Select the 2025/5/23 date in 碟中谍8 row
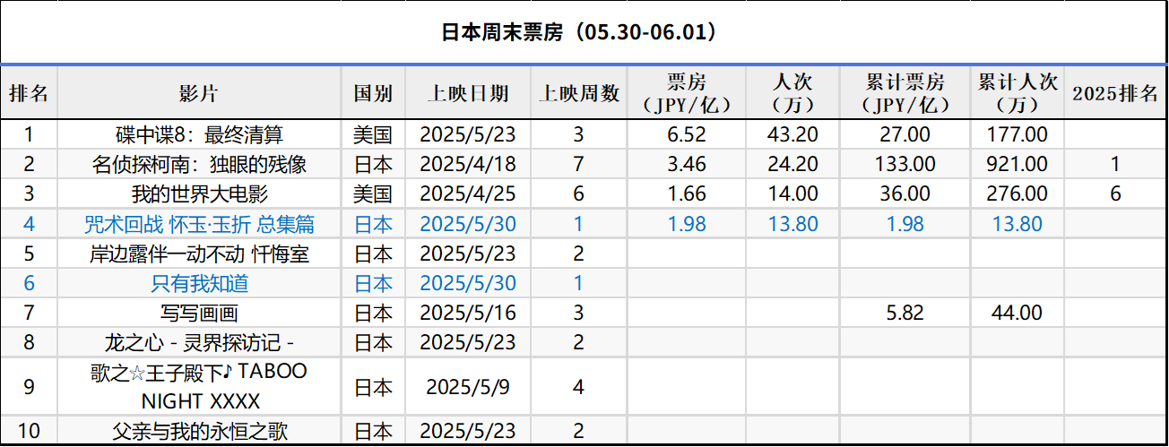The width and height of the screenshot is (1169, 447). (x=469, y=135)
